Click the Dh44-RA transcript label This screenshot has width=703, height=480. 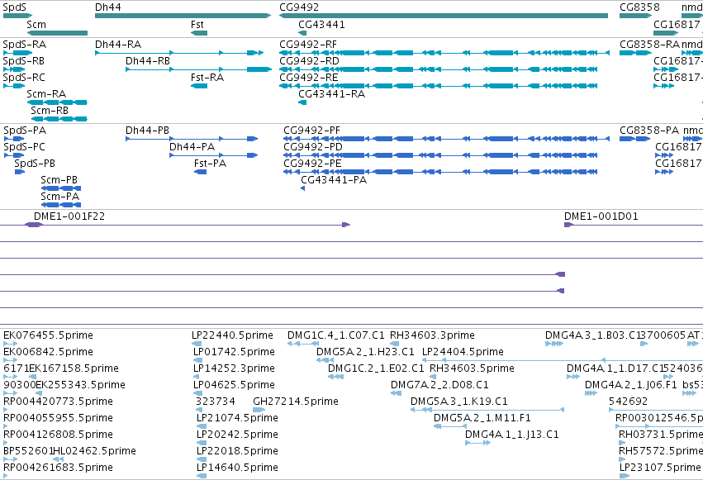pos(118,45)
